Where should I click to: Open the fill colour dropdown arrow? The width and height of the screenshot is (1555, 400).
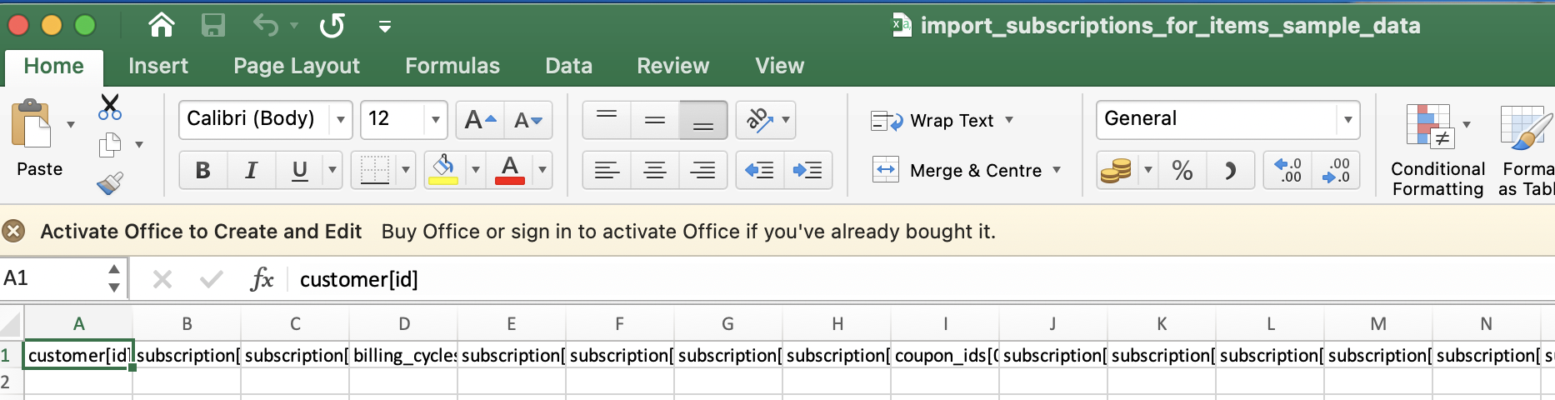point(475,171)
